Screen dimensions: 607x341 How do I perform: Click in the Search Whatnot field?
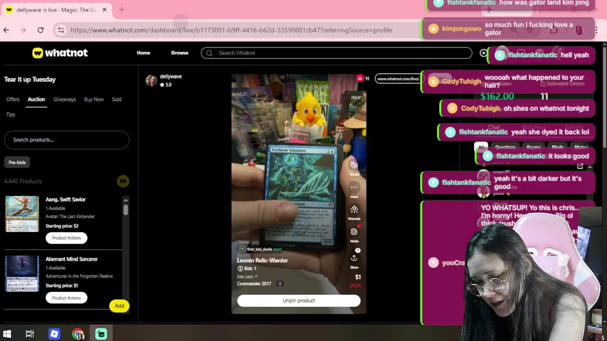(336, 53)
